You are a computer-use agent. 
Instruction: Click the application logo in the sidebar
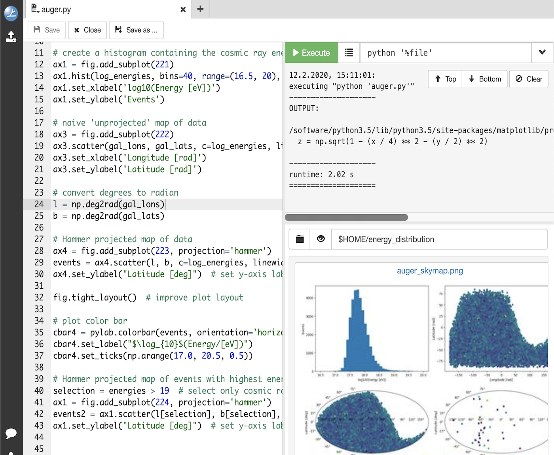click(11, 13)
